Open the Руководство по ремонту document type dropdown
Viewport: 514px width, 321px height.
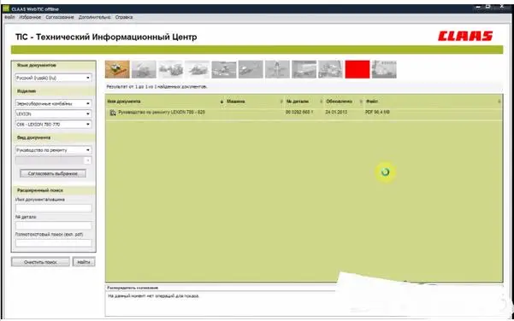pyautogui.click(x=53, y=150)
